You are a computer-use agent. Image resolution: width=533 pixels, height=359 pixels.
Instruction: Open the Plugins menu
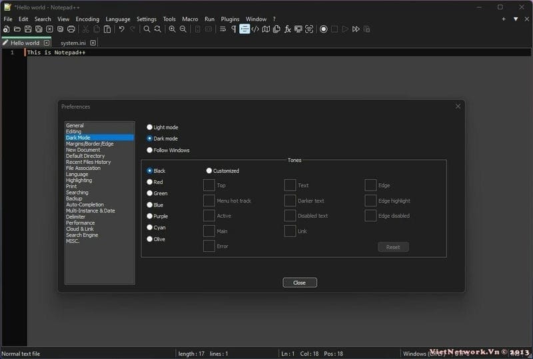coord(230,19)
